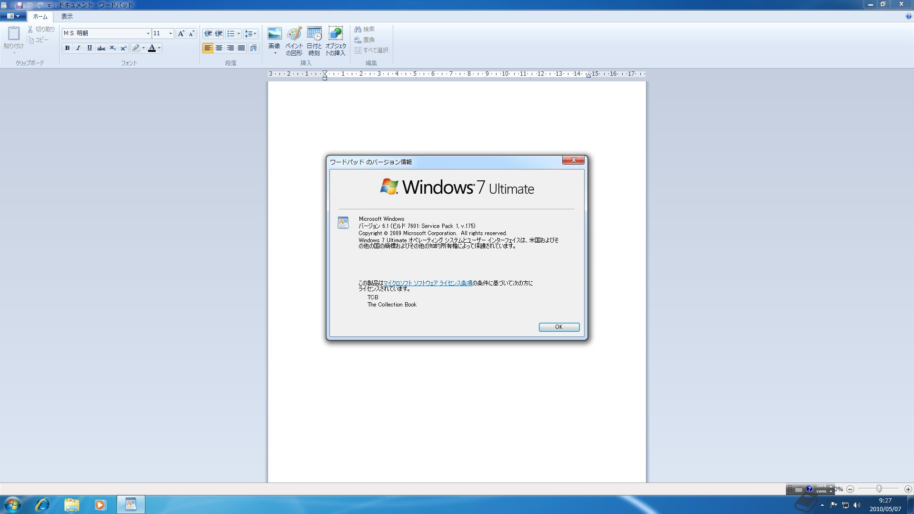Open the font family MS 明朝 dropdown

click(x=148, y=33)
